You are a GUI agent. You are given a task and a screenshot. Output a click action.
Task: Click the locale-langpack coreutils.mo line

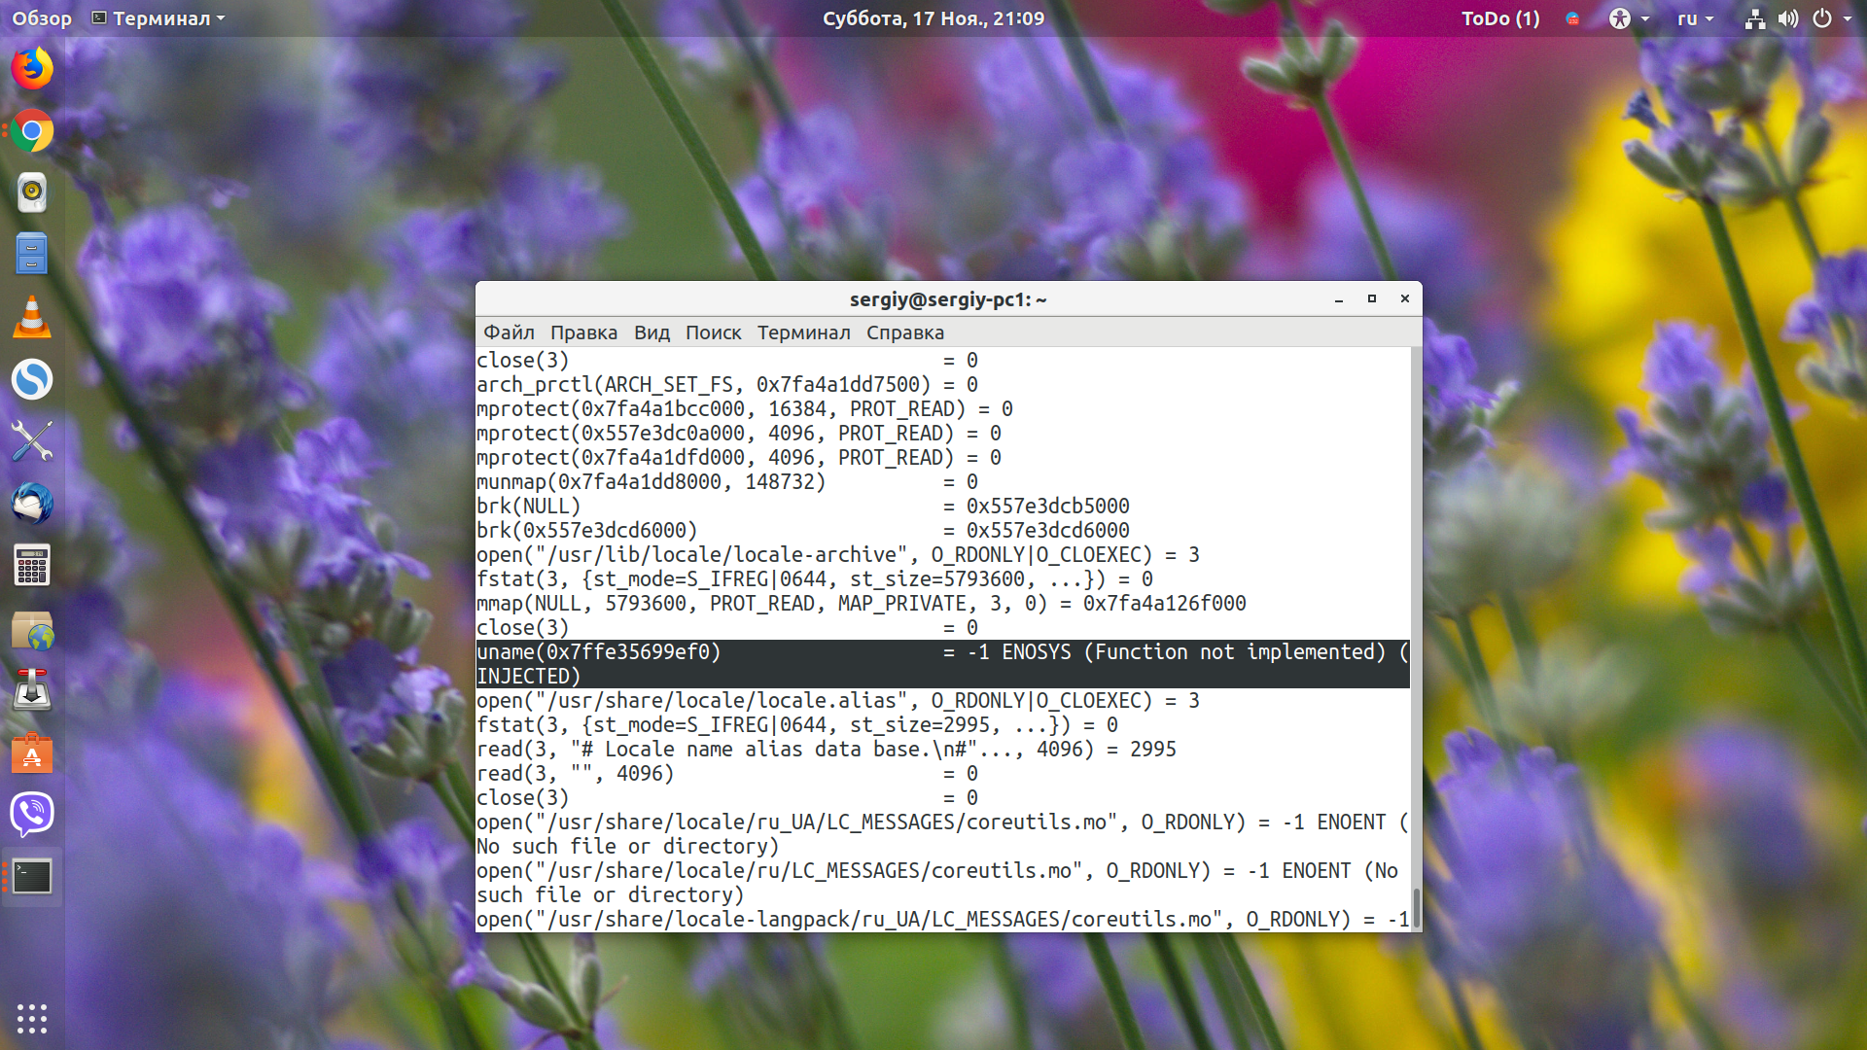pos(942,920)
